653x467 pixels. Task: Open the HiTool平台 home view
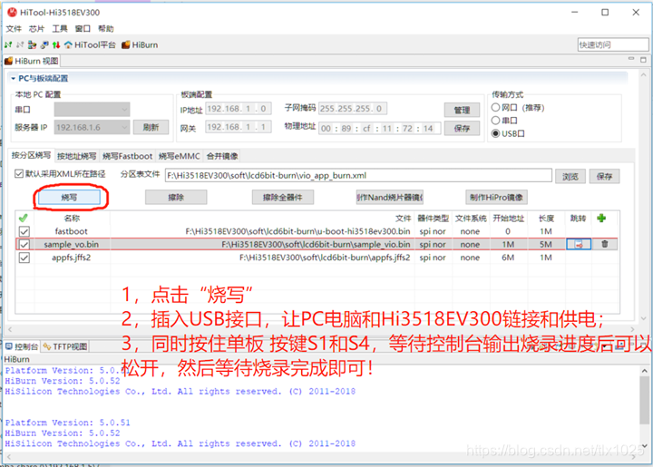point(90,44)
